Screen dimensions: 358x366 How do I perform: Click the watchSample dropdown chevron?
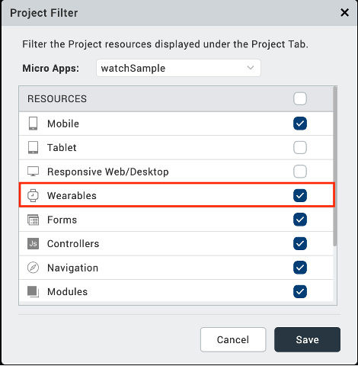click(251, 68)
